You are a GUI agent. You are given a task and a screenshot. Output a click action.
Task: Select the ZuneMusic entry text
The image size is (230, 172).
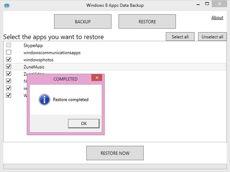34,67
